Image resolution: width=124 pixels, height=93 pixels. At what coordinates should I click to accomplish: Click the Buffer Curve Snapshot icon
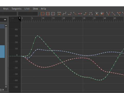click(x=97, y=14)
